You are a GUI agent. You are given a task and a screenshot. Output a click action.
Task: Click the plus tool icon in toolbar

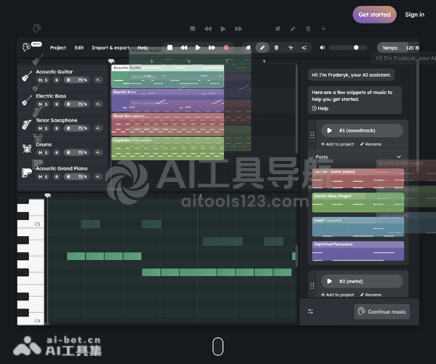point(291,47)
